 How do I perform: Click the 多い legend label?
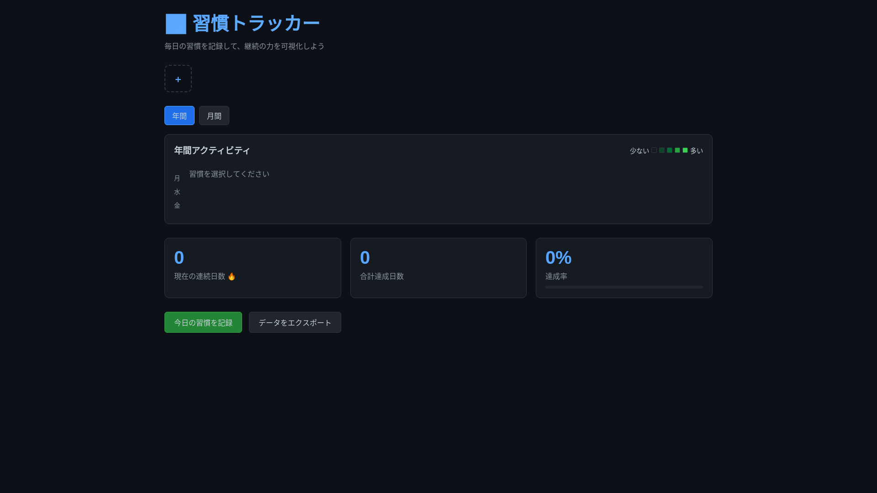[697, 151]
